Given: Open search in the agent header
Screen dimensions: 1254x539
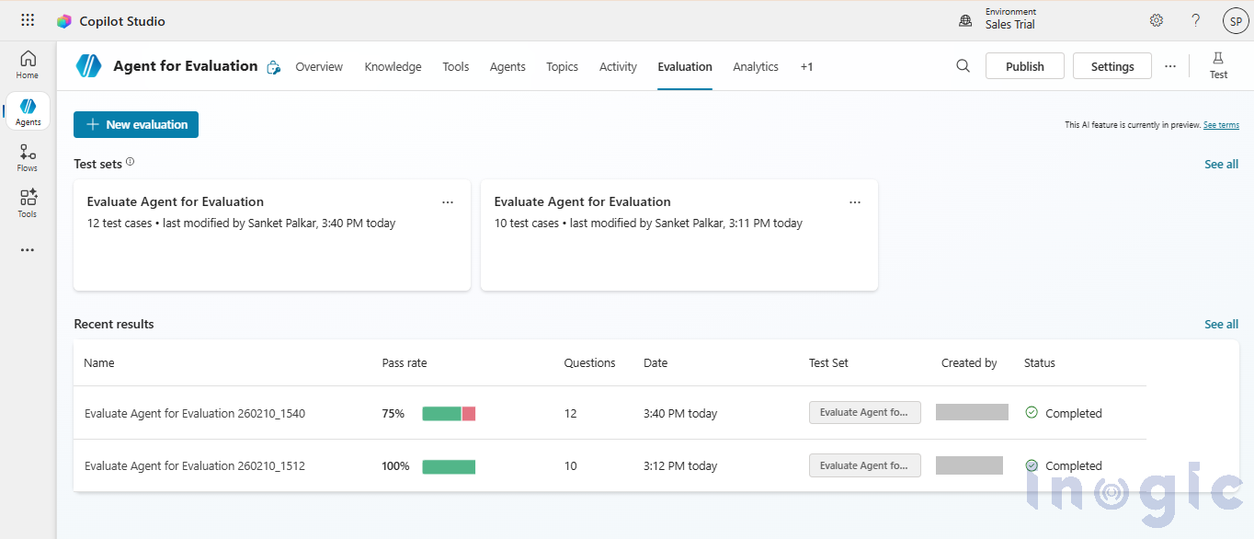Looking at the screenshot, I should coord(963,65).
